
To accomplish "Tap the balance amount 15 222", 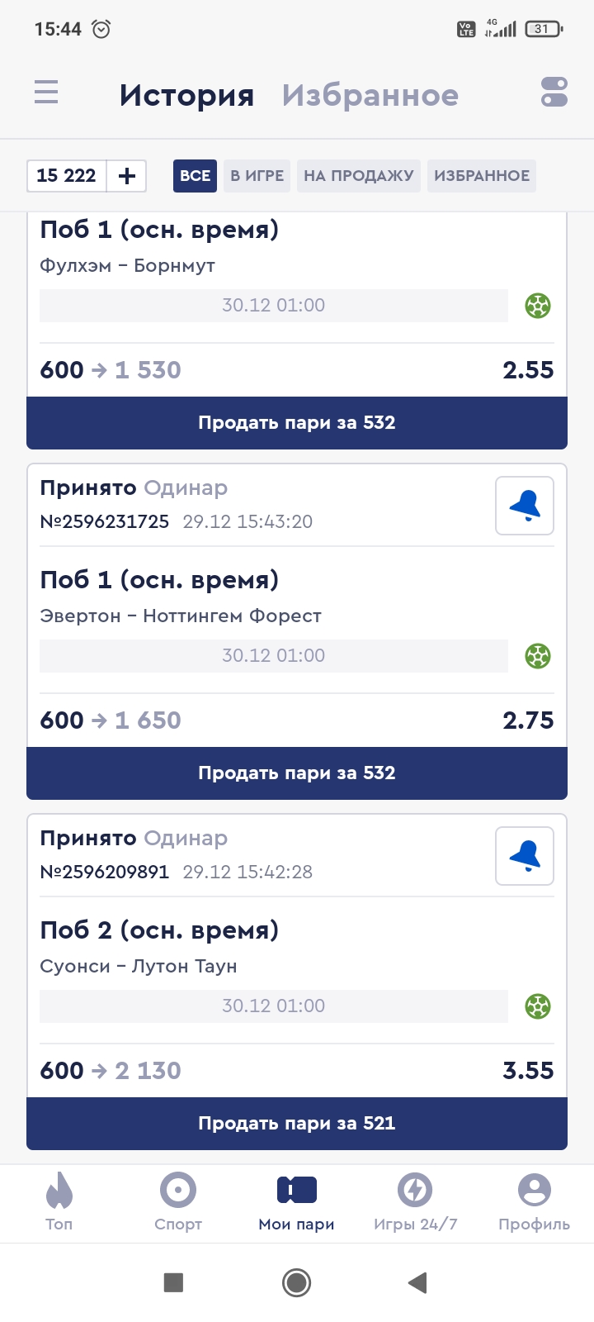I will [x=67, y=176].
